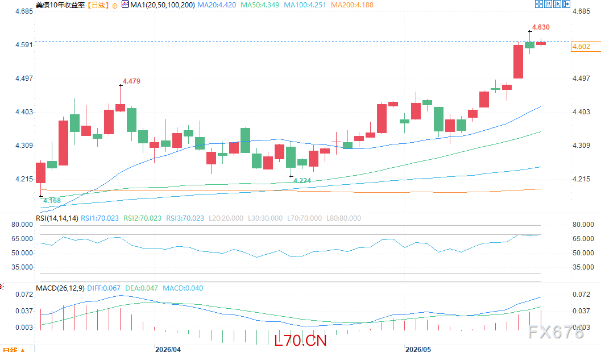Viewport: 601px width, 352px height.
Task: Click the export chart arrow icon
Action: (x=566, y=4)
